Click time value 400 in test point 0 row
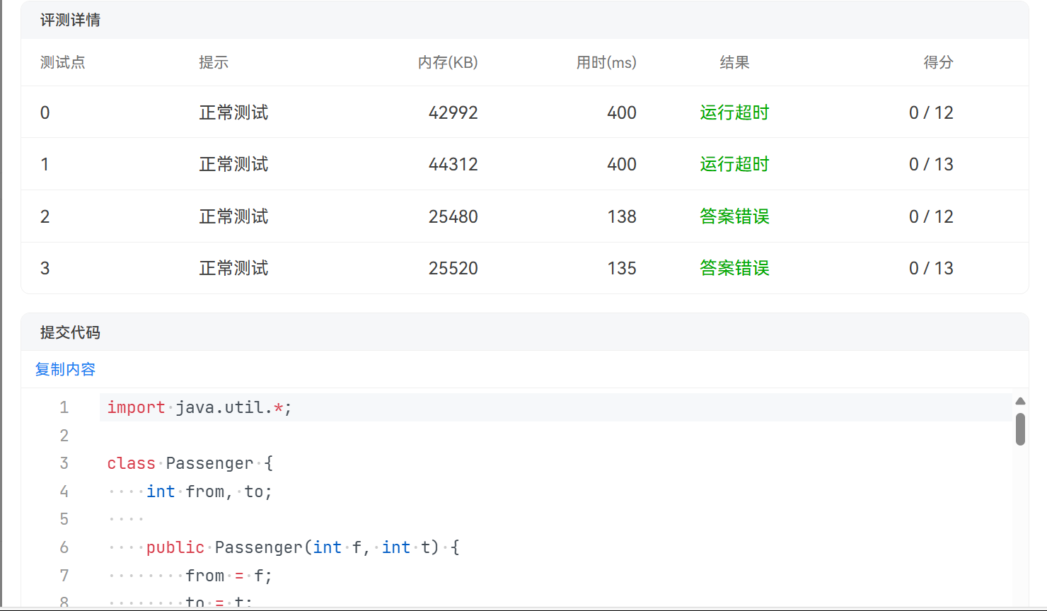This screenshot has height=611, width=1047. point(622,112)
